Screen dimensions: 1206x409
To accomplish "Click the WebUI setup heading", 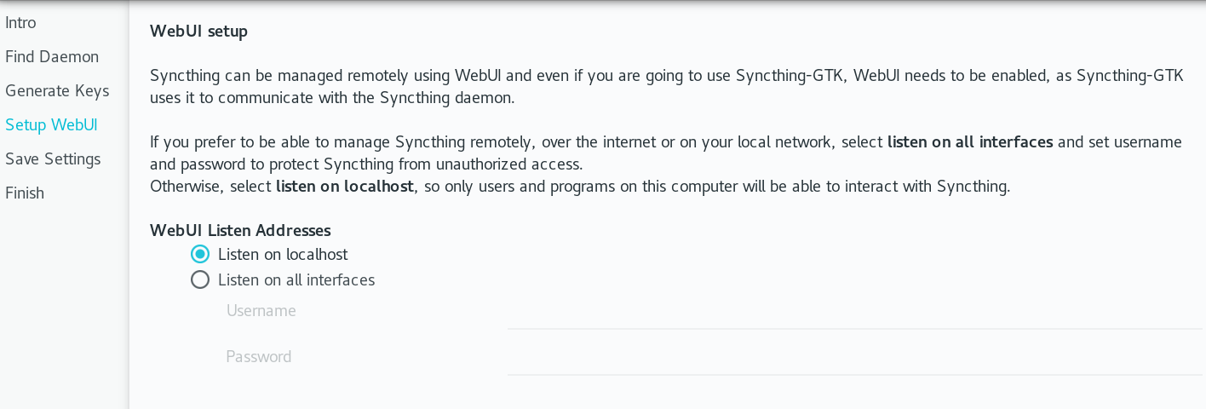I will [198, 32].
